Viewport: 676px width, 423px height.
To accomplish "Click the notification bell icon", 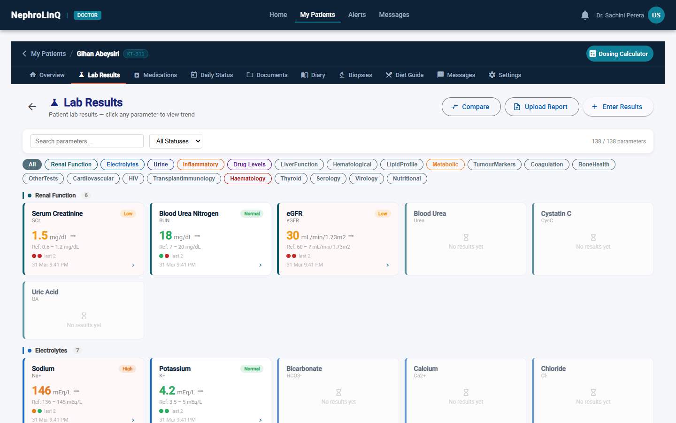I will pyautogui.click(x=585, y=15).
